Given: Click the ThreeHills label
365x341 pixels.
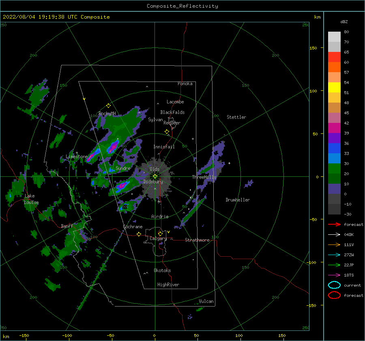Looking at the screenshot, I should (x=204, y=177).
